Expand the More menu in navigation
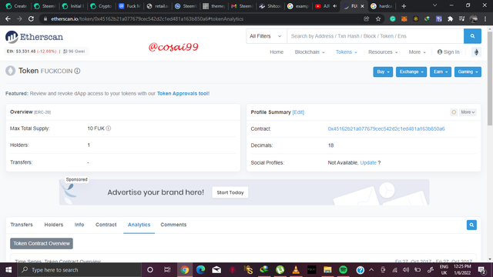The height and width of the screenshot is (277, 493). pos(417,52)
